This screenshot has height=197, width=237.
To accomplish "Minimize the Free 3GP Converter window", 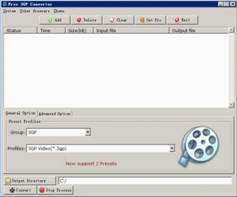I will pyautogui.click(x=221, y=4).
